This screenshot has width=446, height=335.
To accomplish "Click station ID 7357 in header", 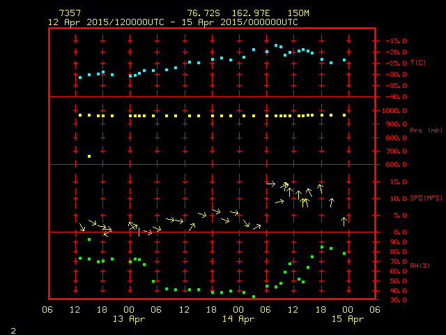I will (x=69, y=13).
